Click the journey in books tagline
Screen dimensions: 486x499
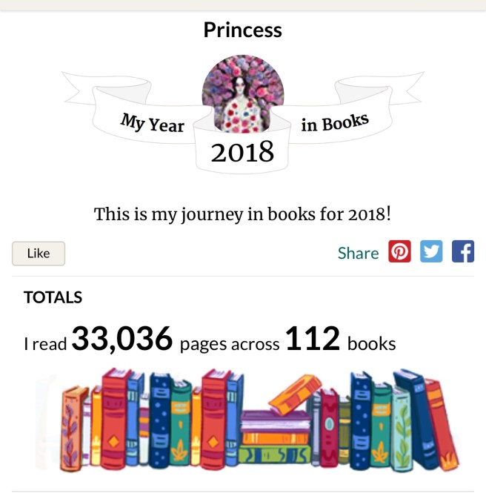[242, 214]
